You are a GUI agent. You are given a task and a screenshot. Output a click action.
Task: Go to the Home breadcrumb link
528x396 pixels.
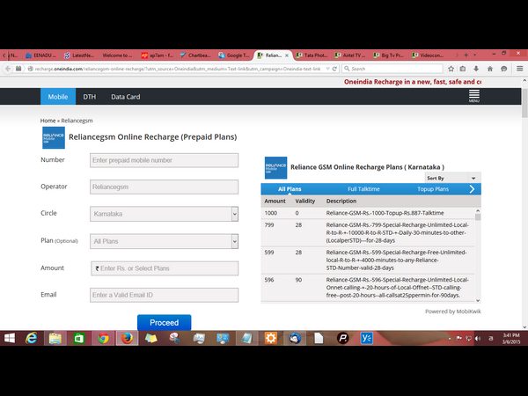coord(48,120)
